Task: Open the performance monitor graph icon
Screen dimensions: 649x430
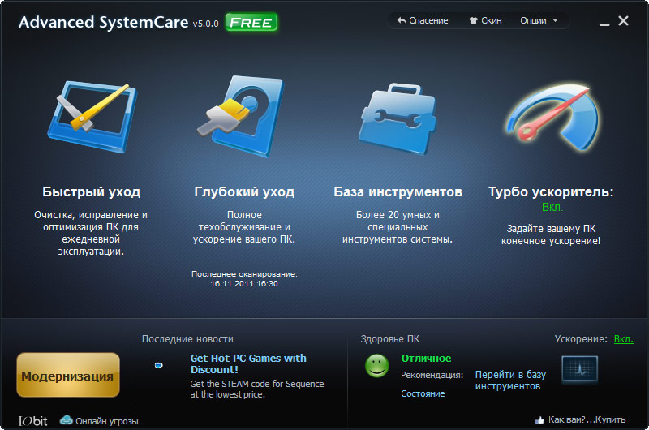Action: 579,369
